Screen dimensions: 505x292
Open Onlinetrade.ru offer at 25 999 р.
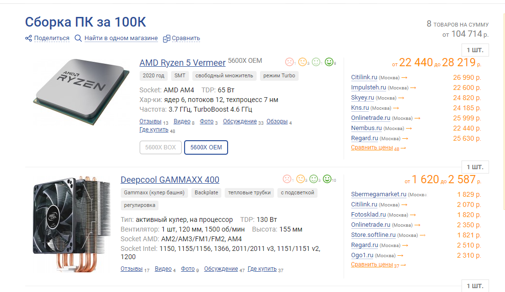[x=371, y=118]
